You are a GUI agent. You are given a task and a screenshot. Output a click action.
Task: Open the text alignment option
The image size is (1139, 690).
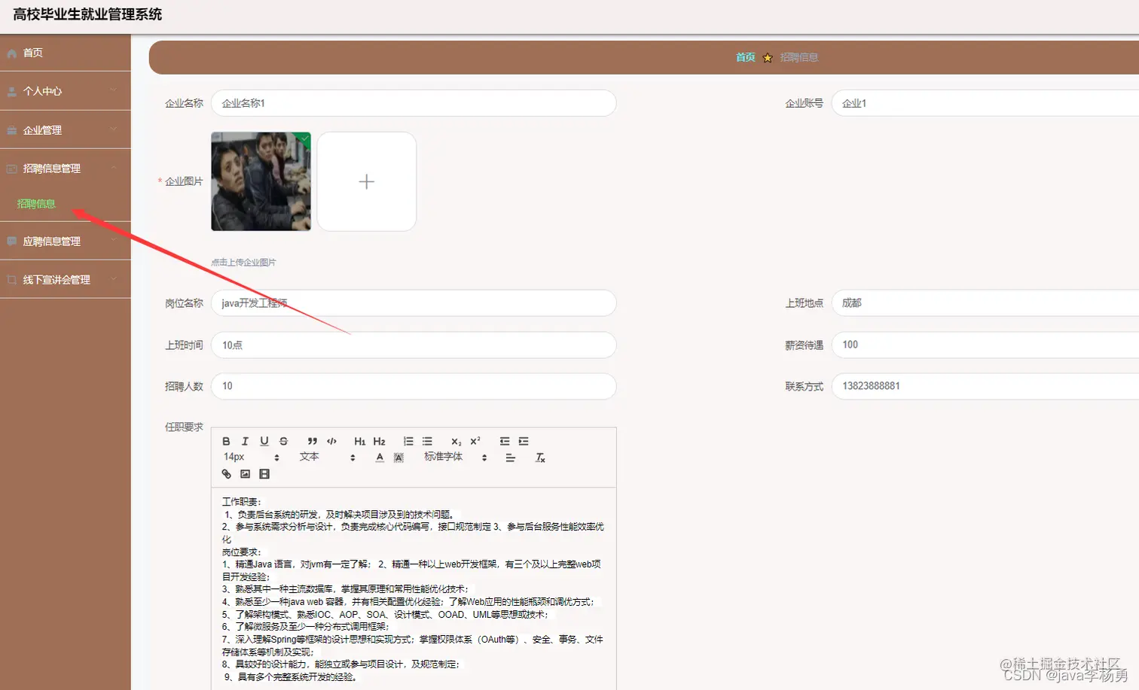point(511,457)
